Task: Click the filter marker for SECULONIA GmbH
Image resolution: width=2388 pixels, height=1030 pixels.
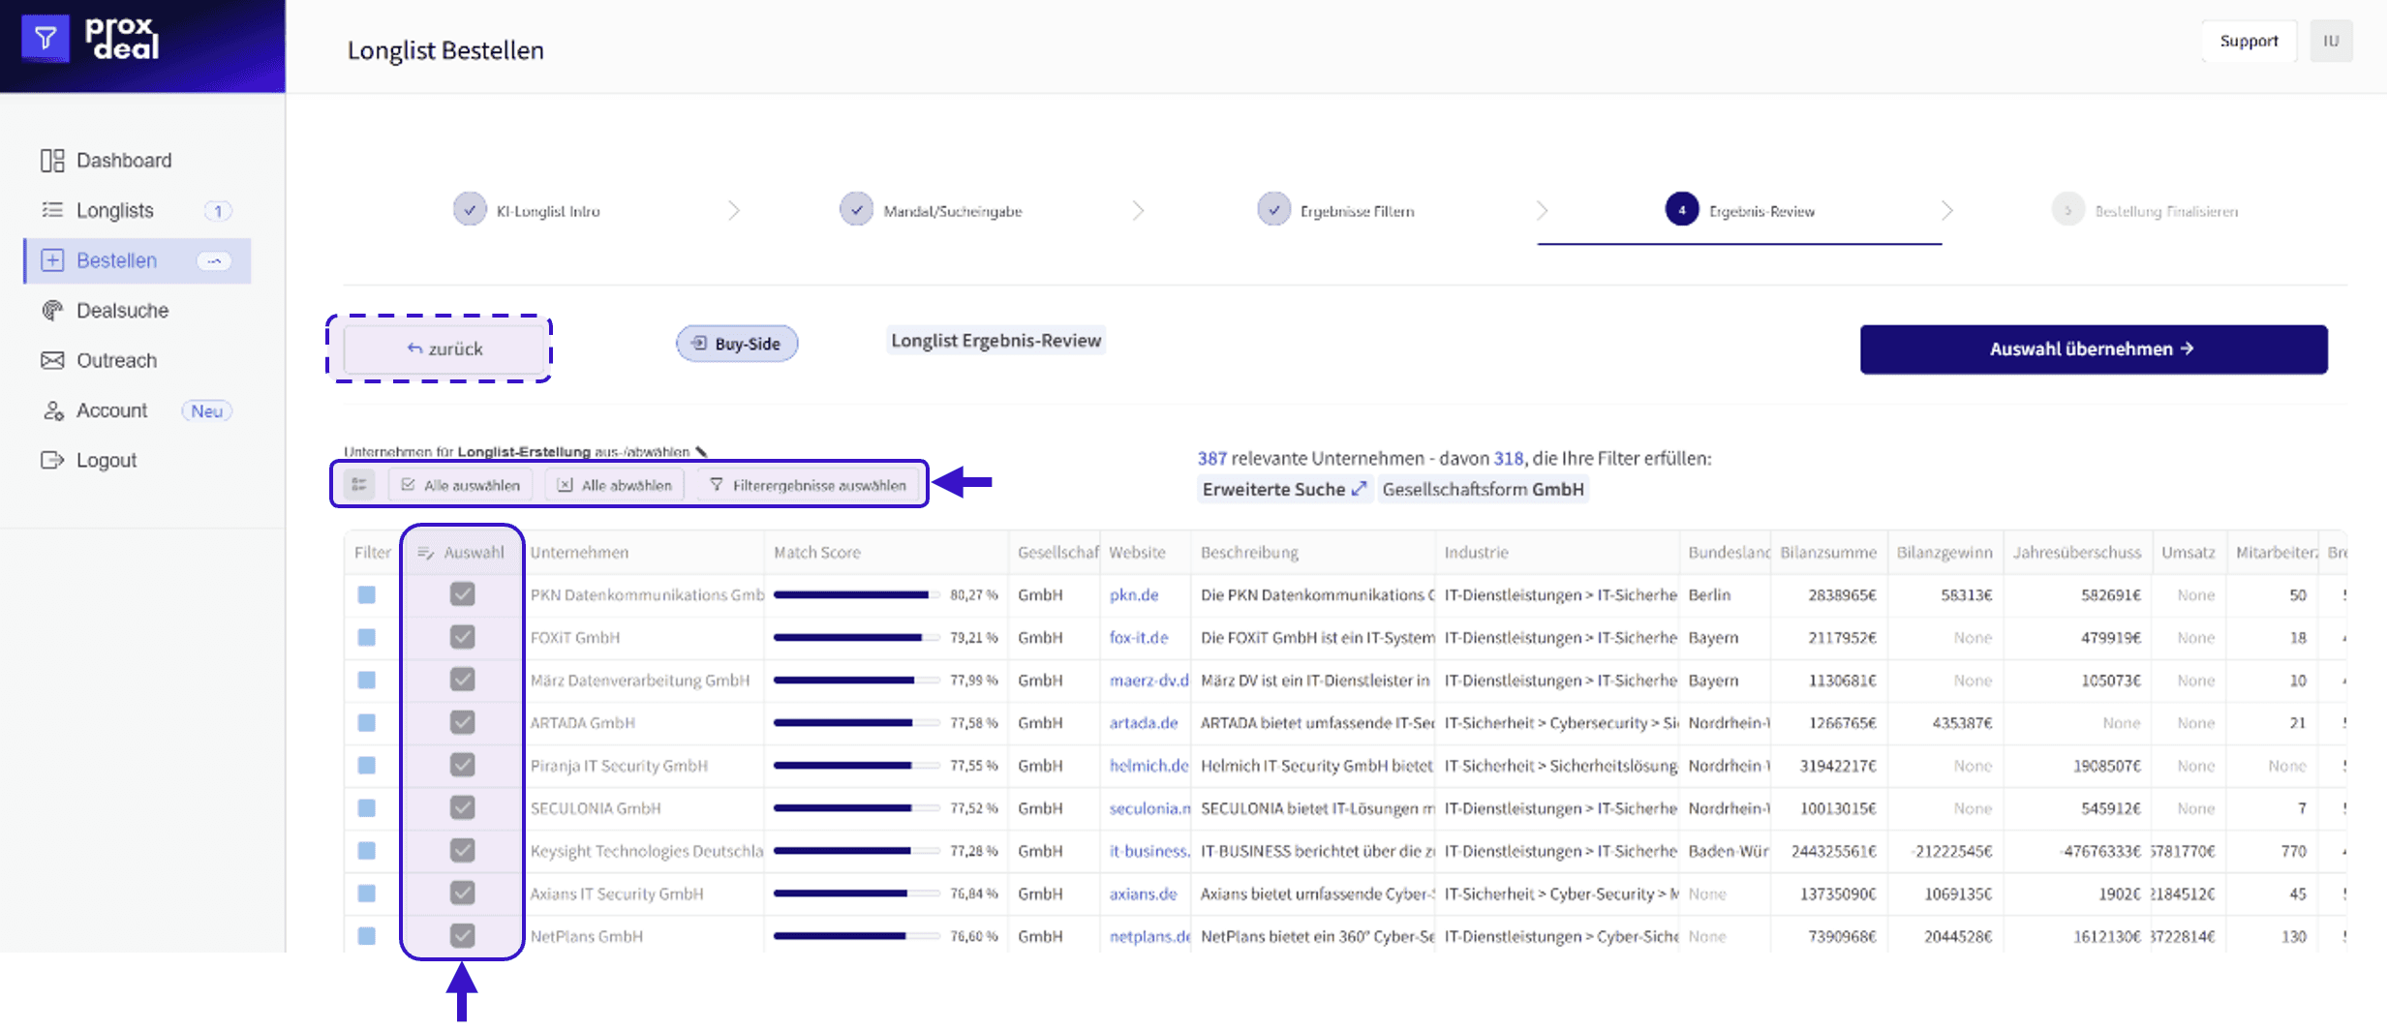Action: 366,808
